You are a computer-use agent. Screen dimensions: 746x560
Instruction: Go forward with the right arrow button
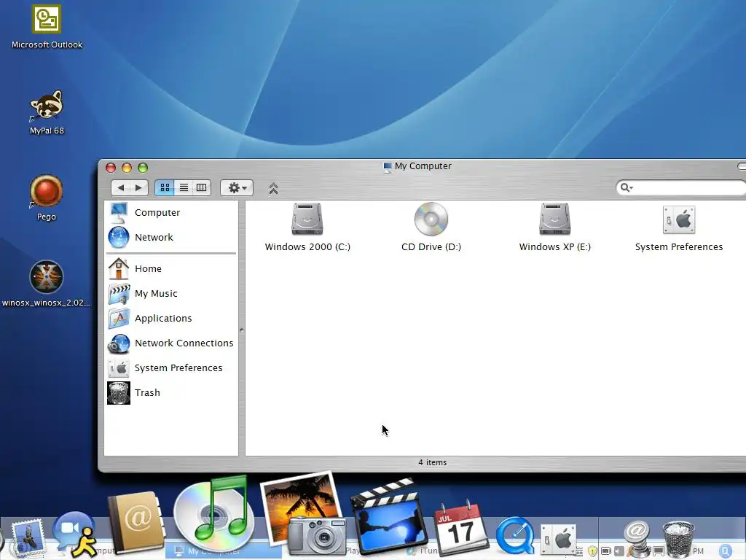139,187
